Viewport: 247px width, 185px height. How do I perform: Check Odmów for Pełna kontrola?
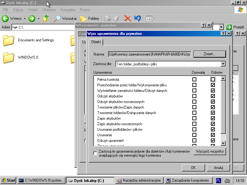(x=213, y=80)
